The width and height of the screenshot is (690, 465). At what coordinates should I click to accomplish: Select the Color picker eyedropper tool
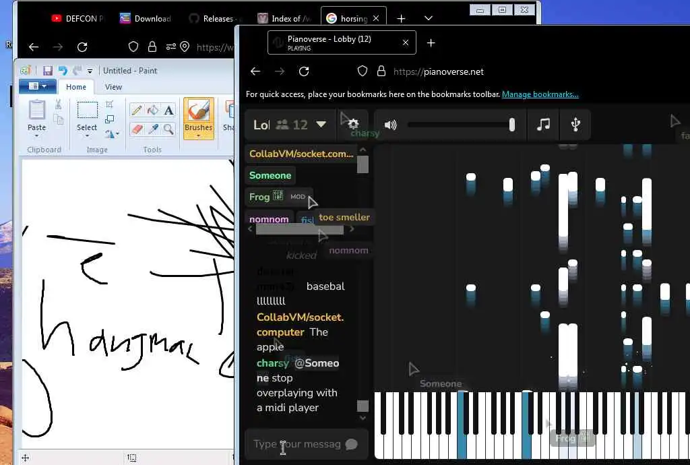tap(153, 129)
